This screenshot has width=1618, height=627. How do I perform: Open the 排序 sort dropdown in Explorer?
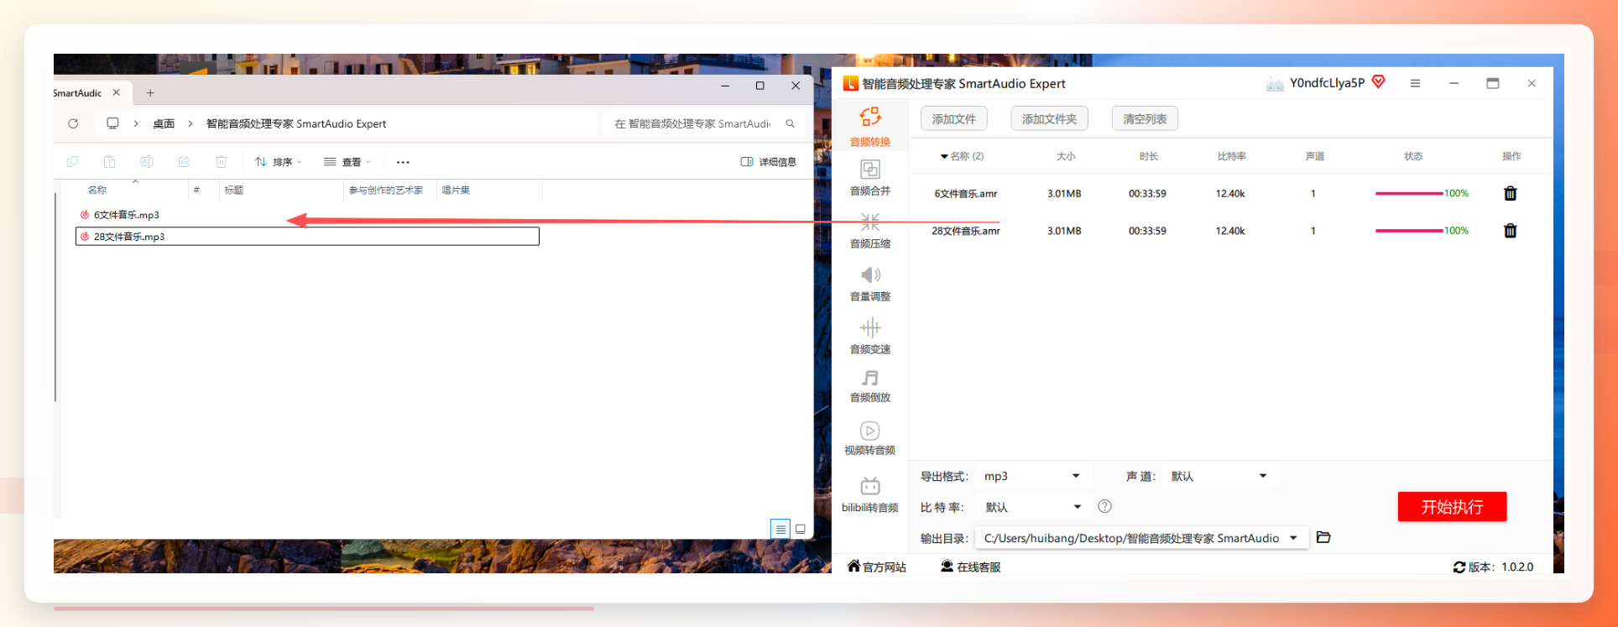(x=278, y=162)
